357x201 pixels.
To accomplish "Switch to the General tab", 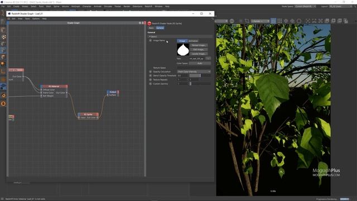I will pyautogui.click(x=160, y=28).
